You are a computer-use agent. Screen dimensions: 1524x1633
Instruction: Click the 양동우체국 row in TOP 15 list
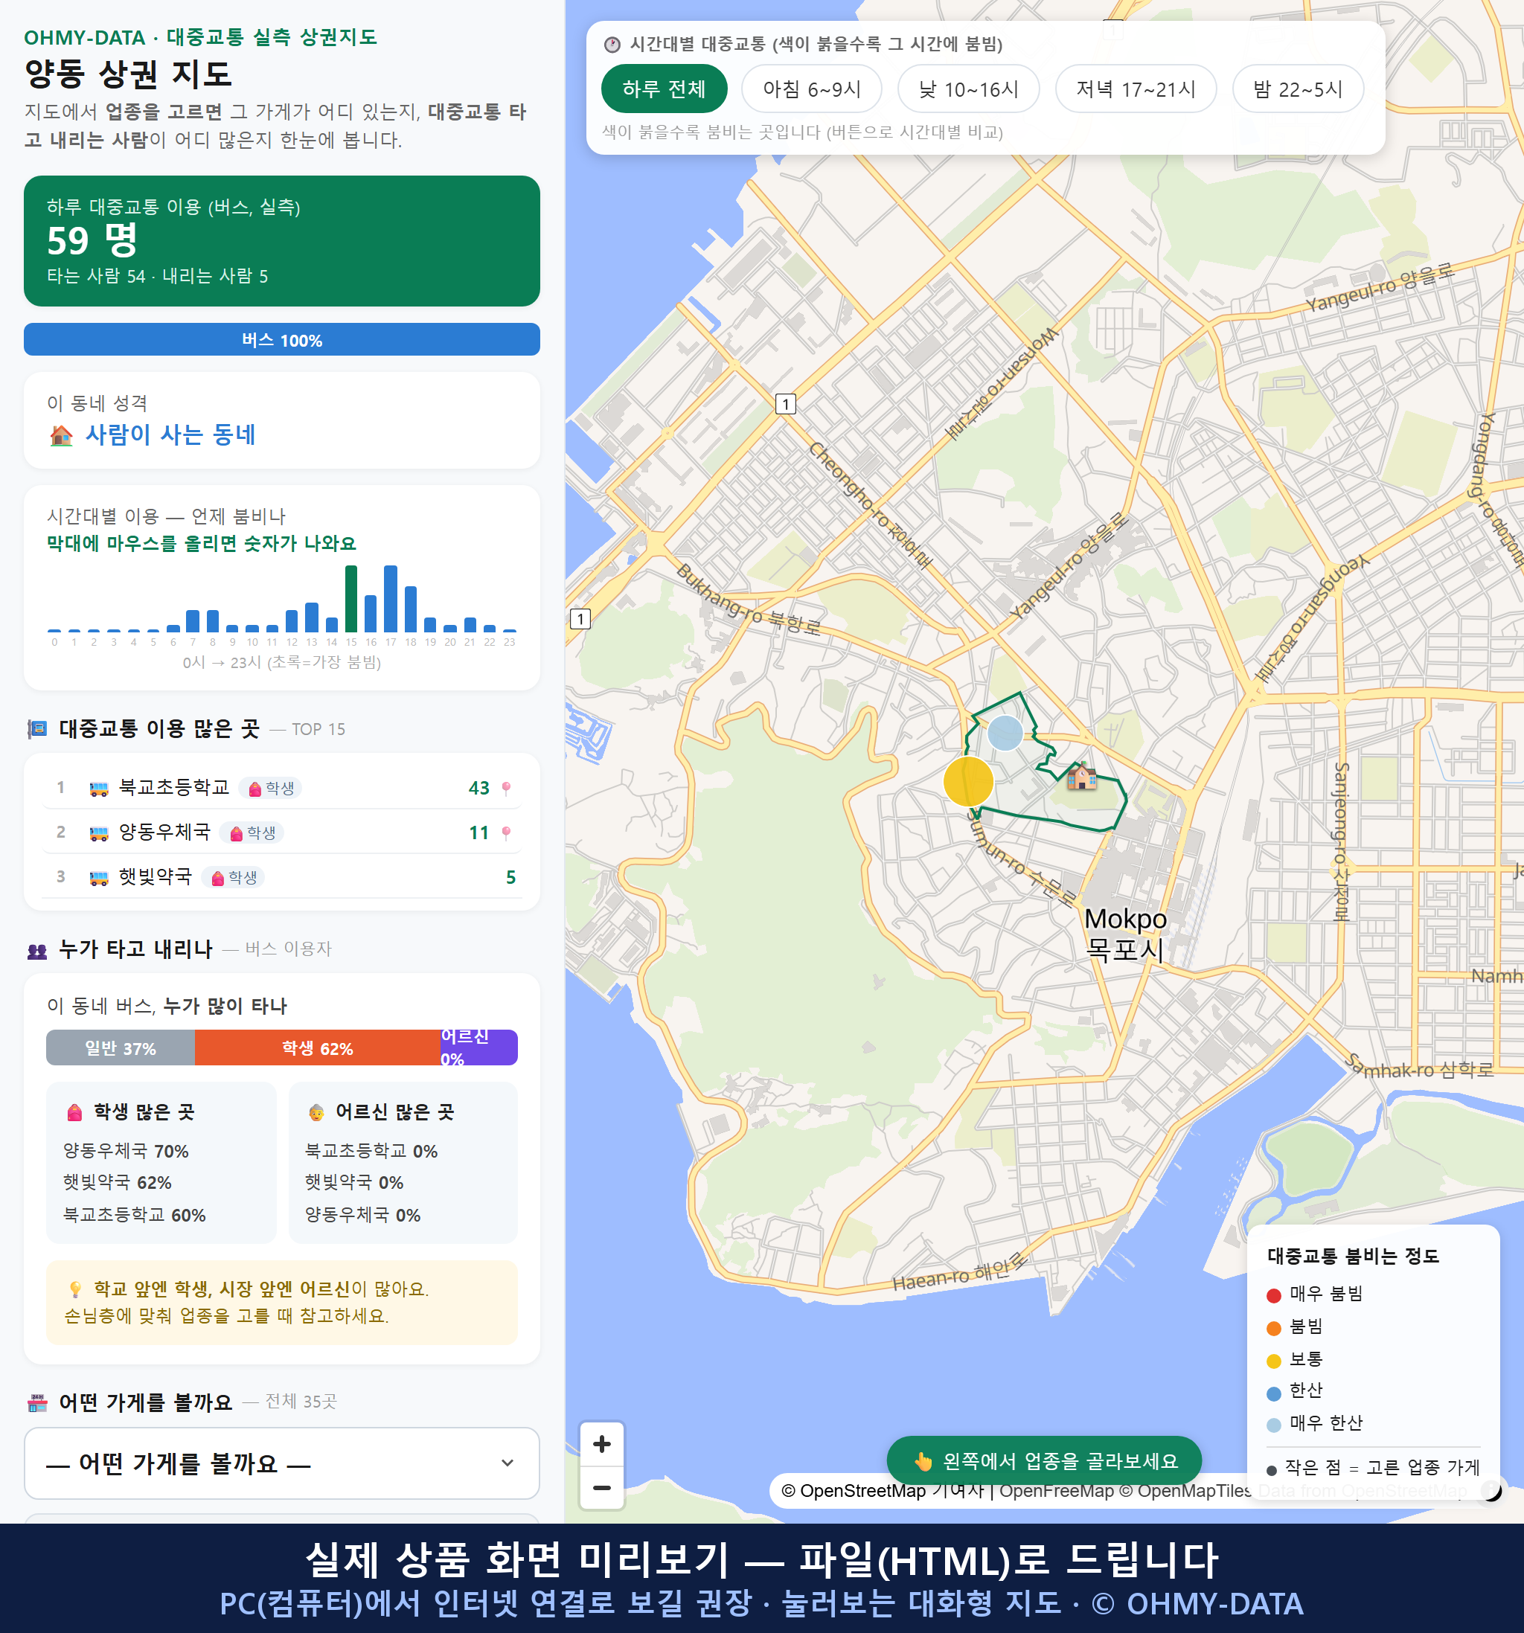pyautogui.click(x=282, y=832)
